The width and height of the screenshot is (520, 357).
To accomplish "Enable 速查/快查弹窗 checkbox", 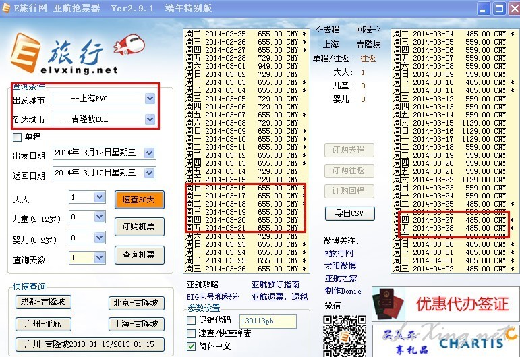I will (x=191, y=333).
